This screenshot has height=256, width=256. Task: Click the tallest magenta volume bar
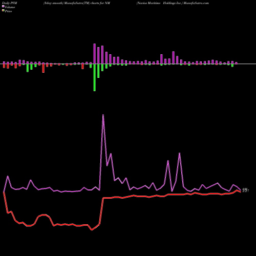95,54
